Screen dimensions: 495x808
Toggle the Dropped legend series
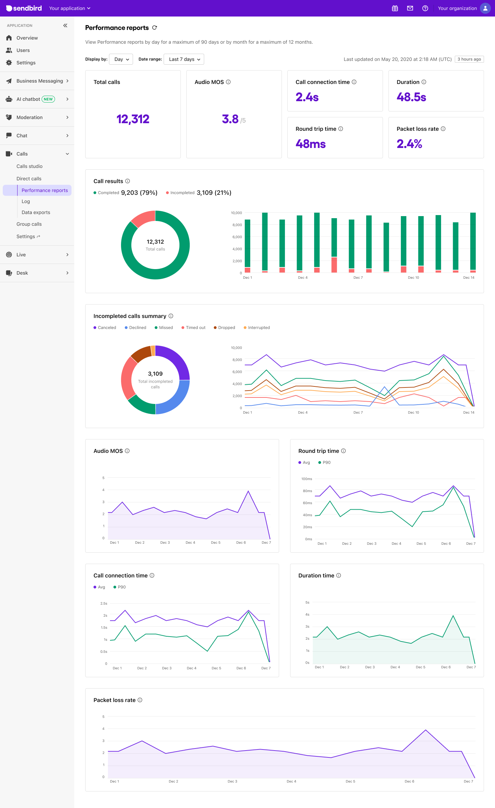pos(224,328)
